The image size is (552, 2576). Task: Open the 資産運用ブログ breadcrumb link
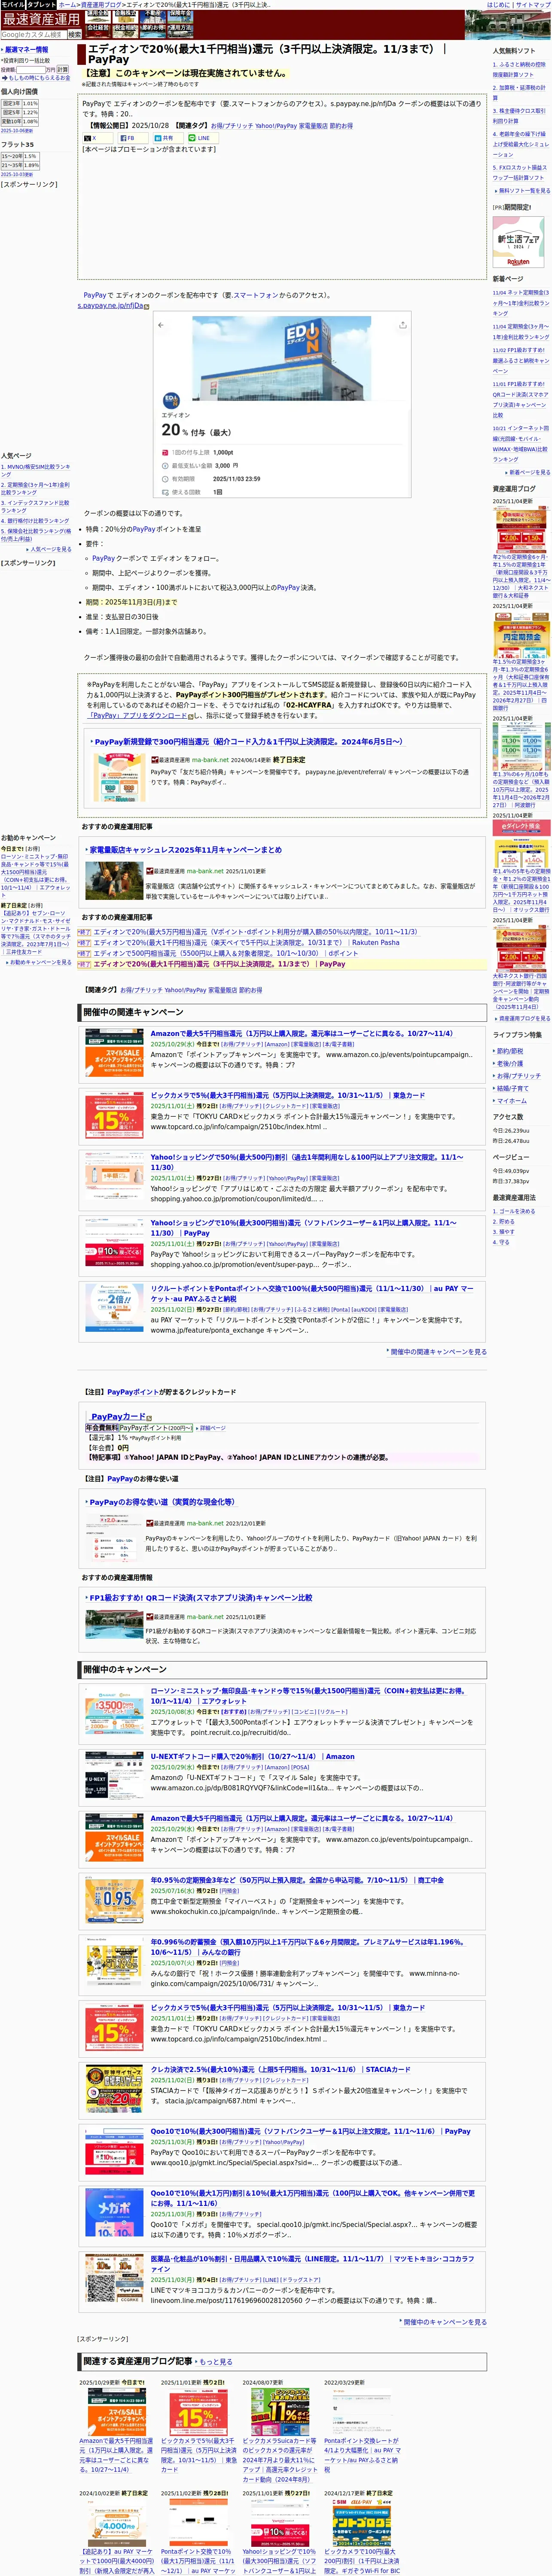click(x=101, y=5)
